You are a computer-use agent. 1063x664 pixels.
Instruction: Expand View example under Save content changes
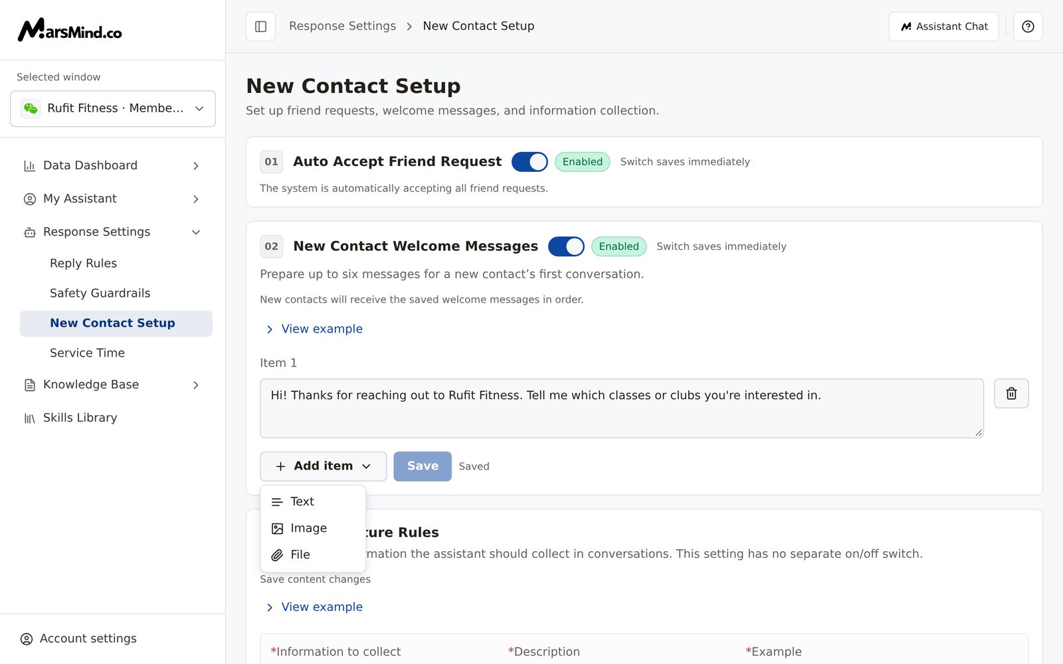[x=314, y=608]
